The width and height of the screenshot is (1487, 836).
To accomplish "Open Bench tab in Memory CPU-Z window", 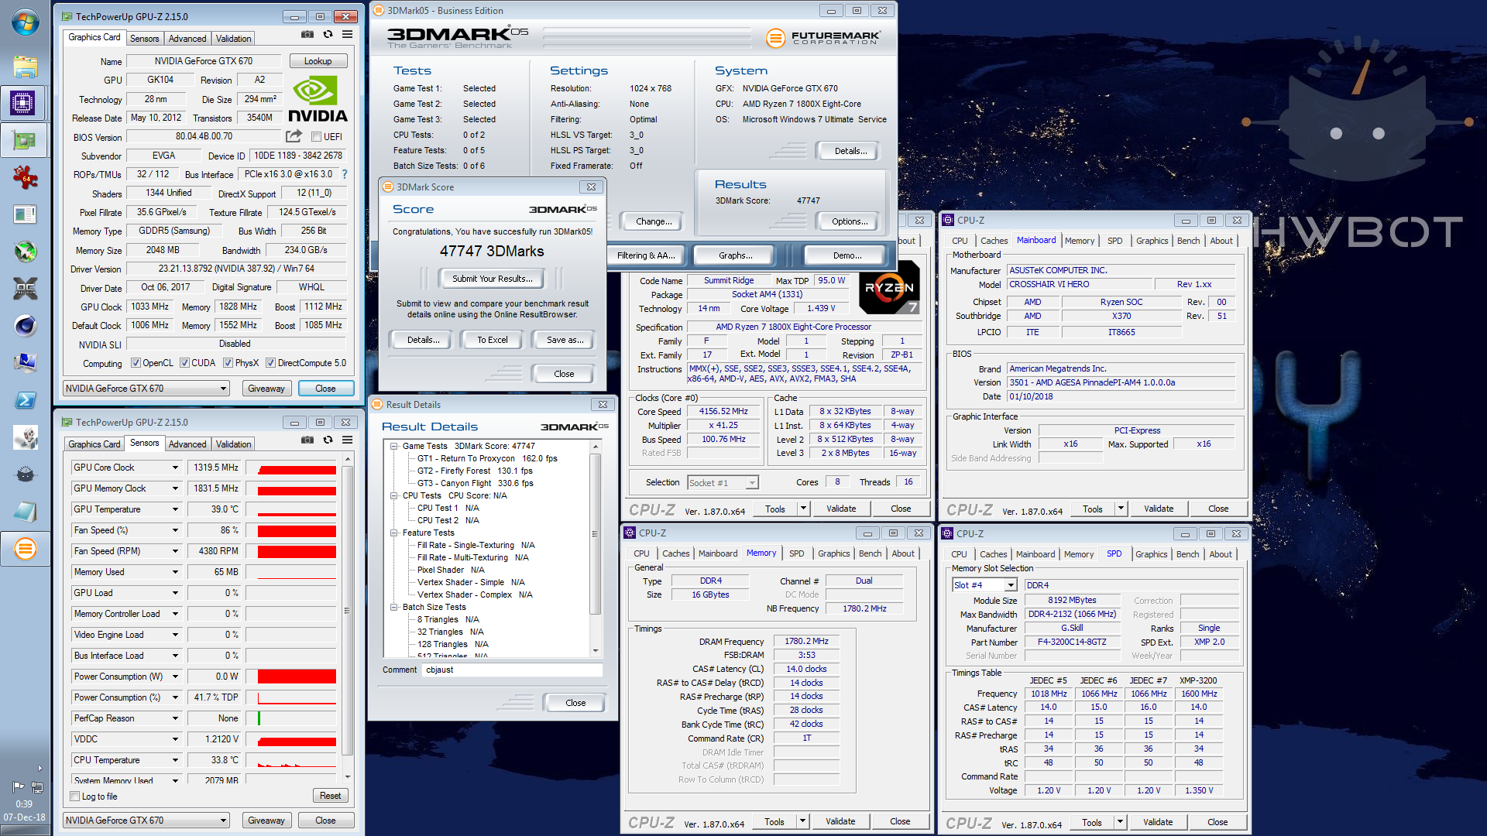I will click(x=870, y=553).
